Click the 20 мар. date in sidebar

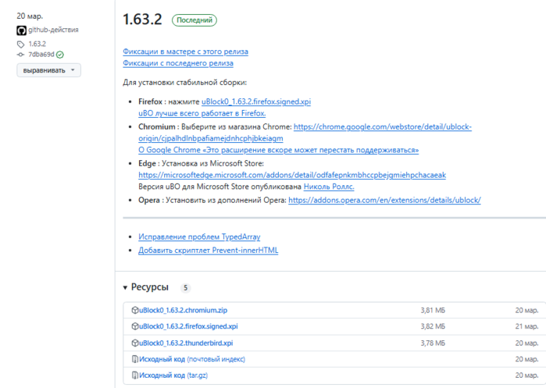pyautogui.click(x=30, y=16)
